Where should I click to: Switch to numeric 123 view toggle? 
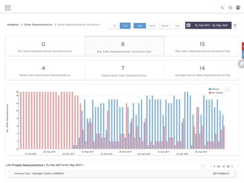click(x=125, y=26)
